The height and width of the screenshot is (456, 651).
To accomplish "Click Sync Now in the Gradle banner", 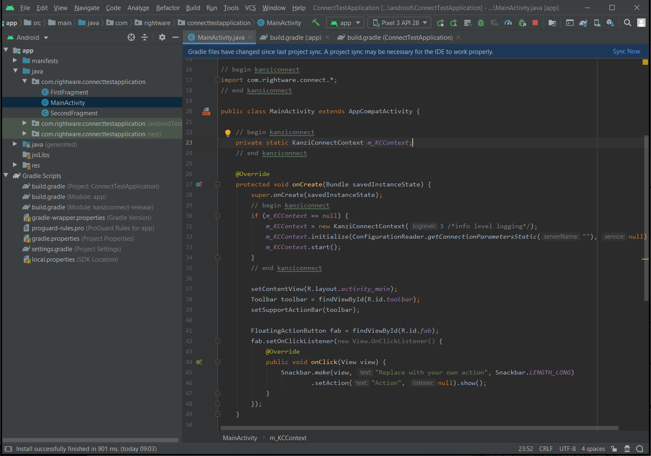I will [626, 51].
